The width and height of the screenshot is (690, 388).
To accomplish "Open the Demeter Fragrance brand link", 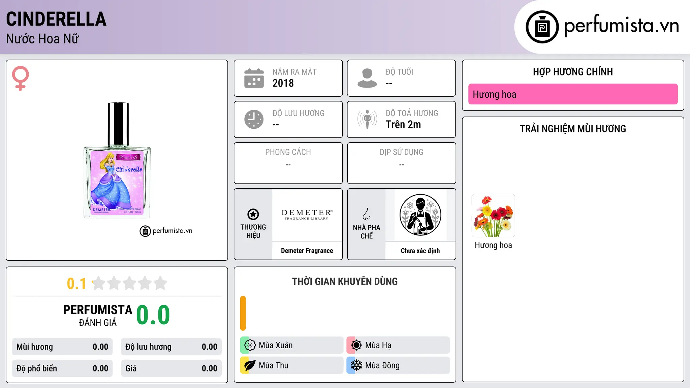I will click(307, 251).
